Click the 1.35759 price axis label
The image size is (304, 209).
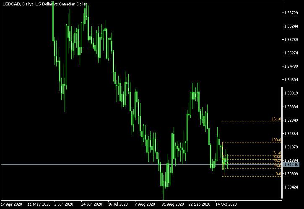coord(291,40)
